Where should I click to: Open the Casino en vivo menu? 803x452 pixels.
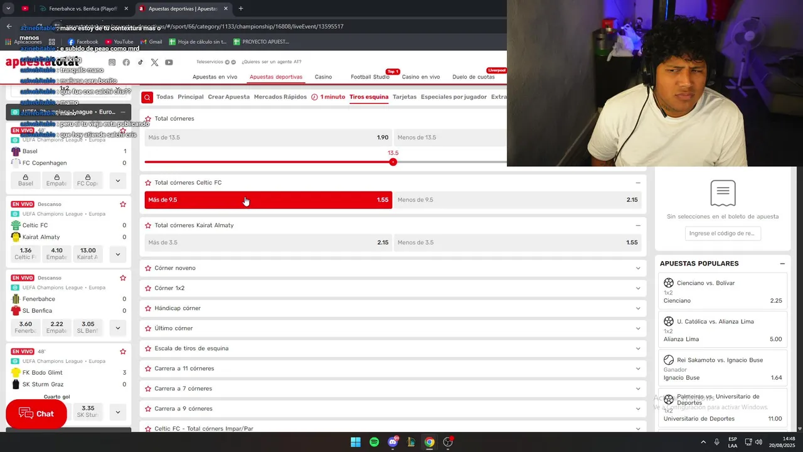[x=421, y=77]
